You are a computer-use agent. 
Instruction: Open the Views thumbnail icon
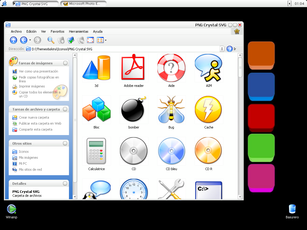pyautogui.click(x=100, y=40)
